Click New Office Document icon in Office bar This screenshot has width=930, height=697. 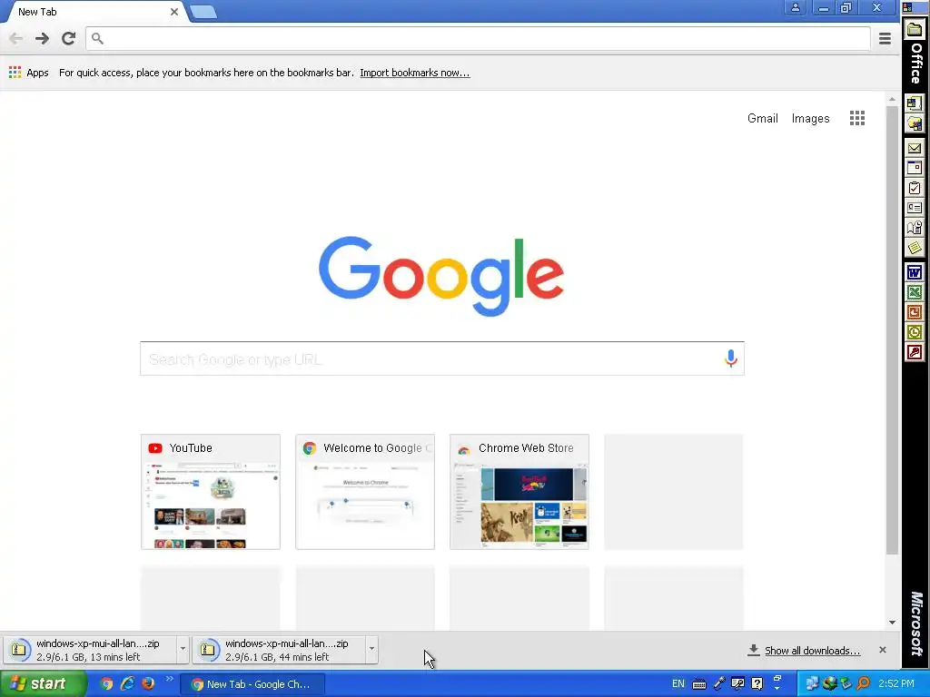point(915,103)
